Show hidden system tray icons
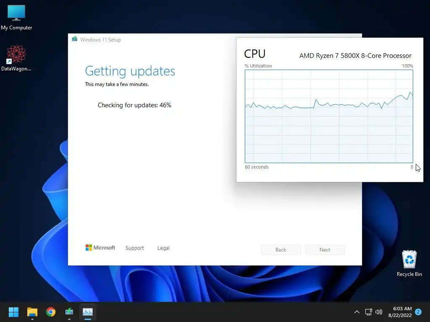Viewport: 430px width, 322px height. pos(357,312)
